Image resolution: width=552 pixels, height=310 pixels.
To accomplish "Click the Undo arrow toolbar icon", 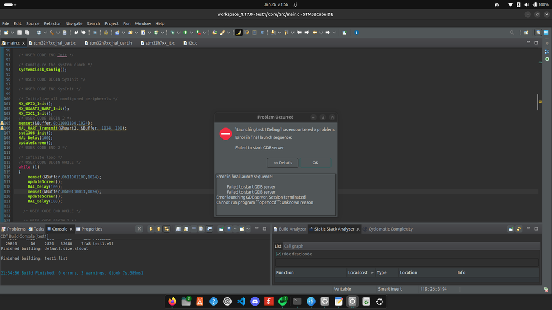I will (x=76, y=33).
